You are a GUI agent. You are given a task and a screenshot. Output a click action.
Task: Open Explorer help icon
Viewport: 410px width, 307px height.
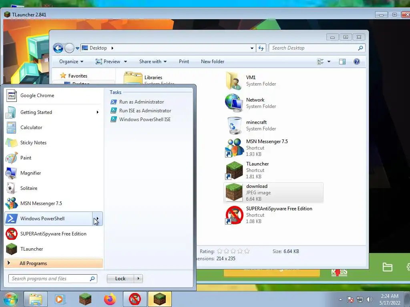357,62
